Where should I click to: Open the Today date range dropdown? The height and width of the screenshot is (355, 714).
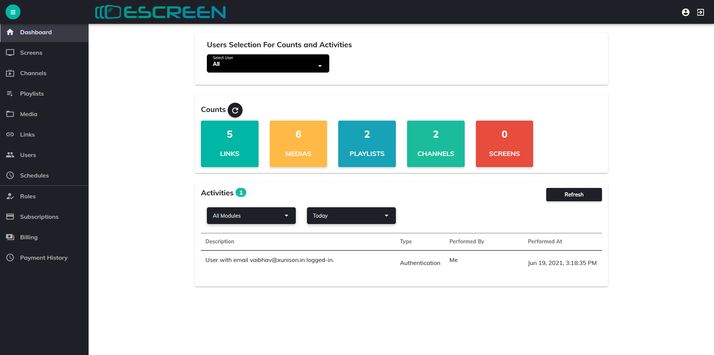[351, 216]
